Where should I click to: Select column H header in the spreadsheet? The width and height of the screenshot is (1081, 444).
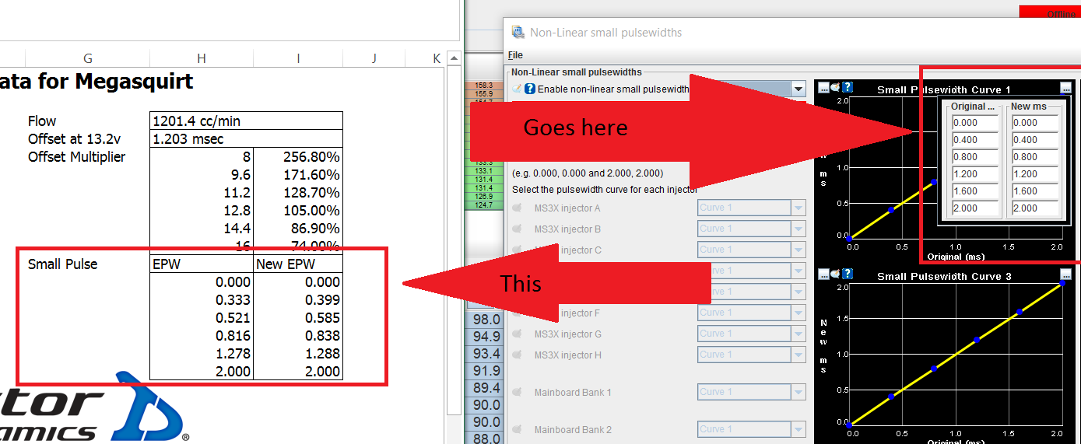pyautogui.click(x=202, y=58)
